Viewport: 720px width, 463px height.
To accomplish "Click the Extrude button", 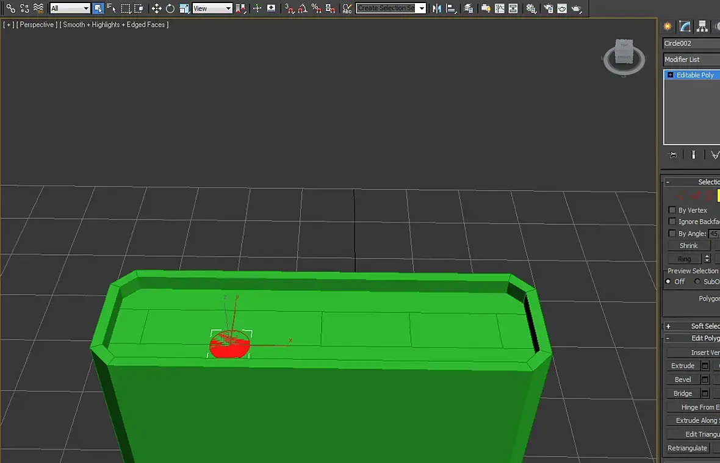I will [683, 366].
